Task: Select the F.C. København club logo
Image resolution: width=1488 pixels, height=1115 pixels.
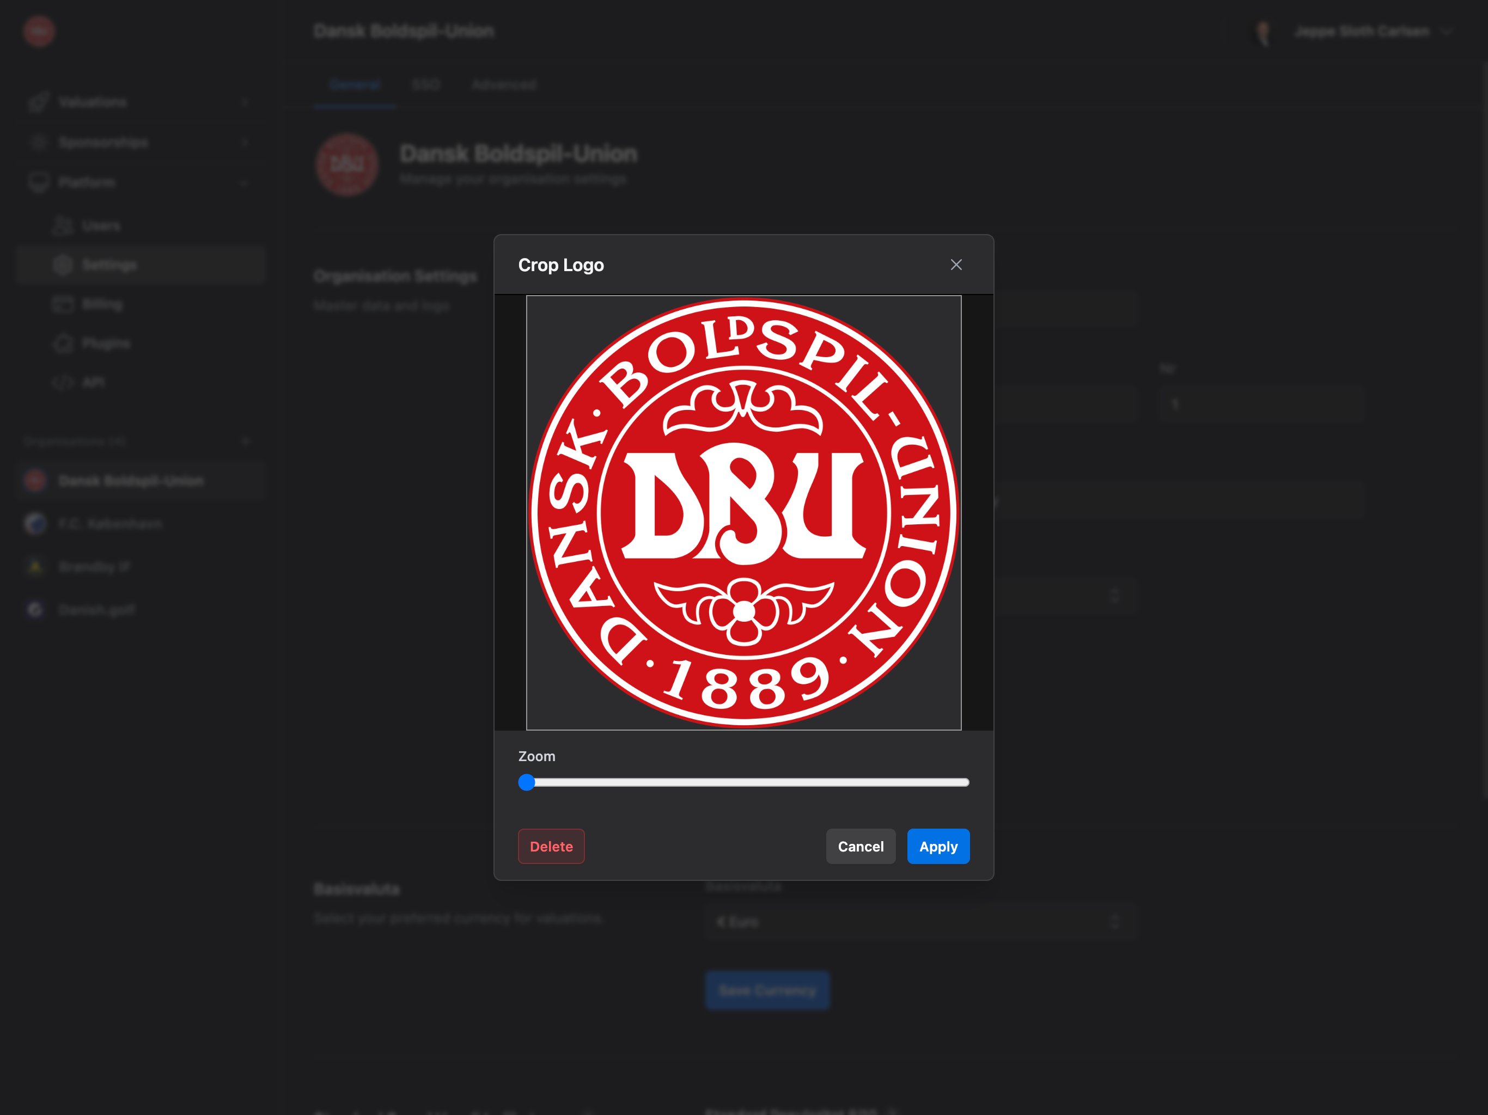Action: (35, 523)
